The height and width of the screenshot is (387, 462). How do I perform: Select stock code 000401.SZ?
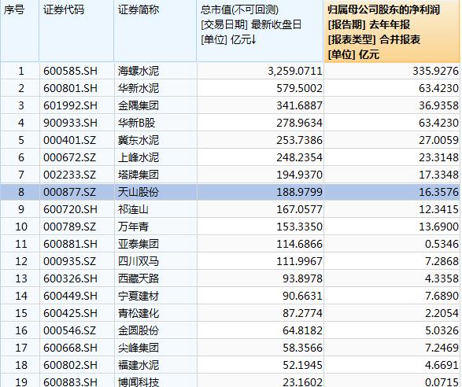[x=70, y=140]
